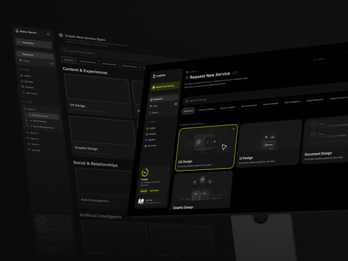The width and height of the screenshot is (348, 261).
Task: Click the back arrow next to Create New Service (Epic)
Action: (x=61, y=35)
